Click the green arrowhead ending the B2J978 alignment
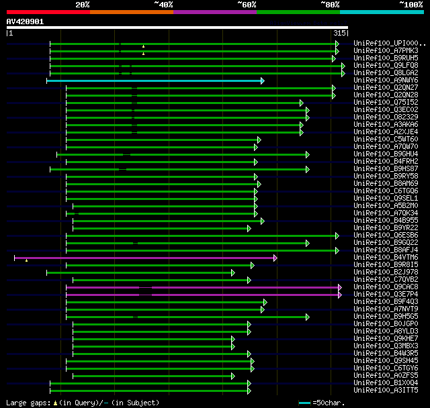The image size is (430, 408). point(233,272)
